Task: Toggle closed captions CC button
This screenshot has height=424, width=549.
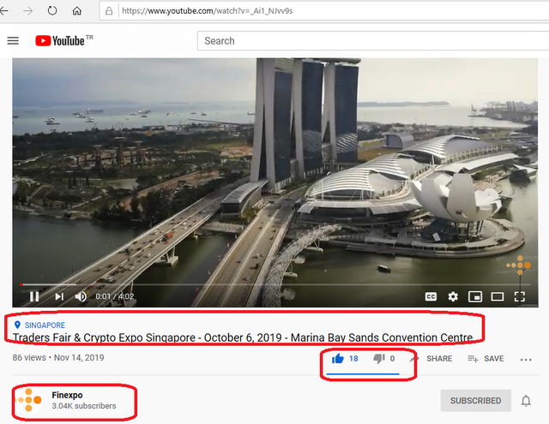Action: click(431, 296)
